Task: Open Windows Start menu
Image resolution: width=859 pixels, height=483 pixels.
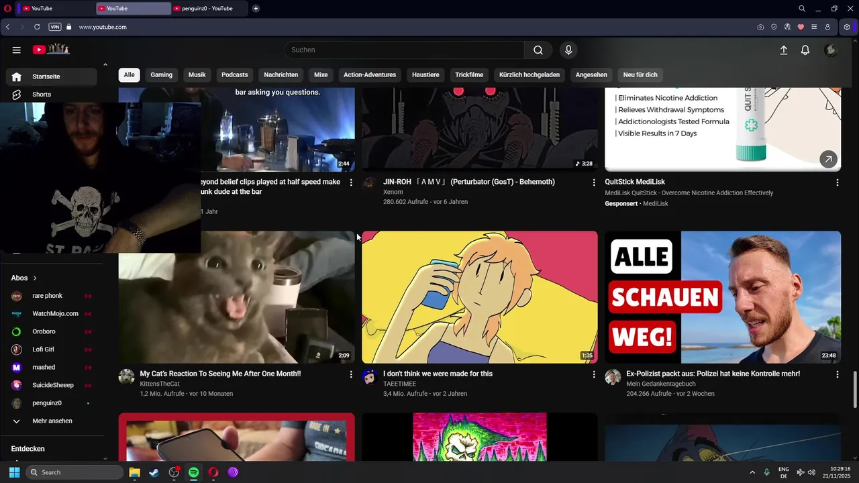Action: (14, 472)
